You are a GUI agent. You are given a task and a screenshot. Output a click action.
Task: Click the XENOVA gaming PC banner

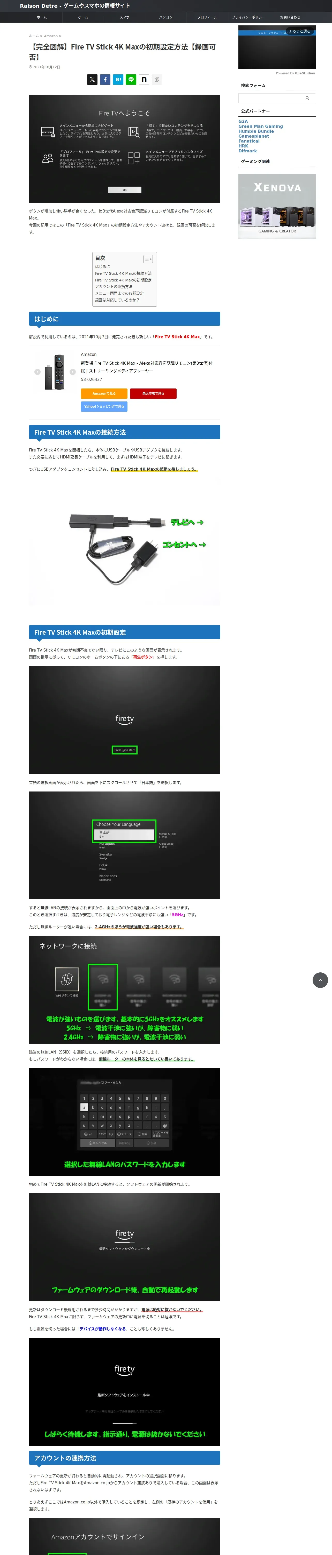277,207
